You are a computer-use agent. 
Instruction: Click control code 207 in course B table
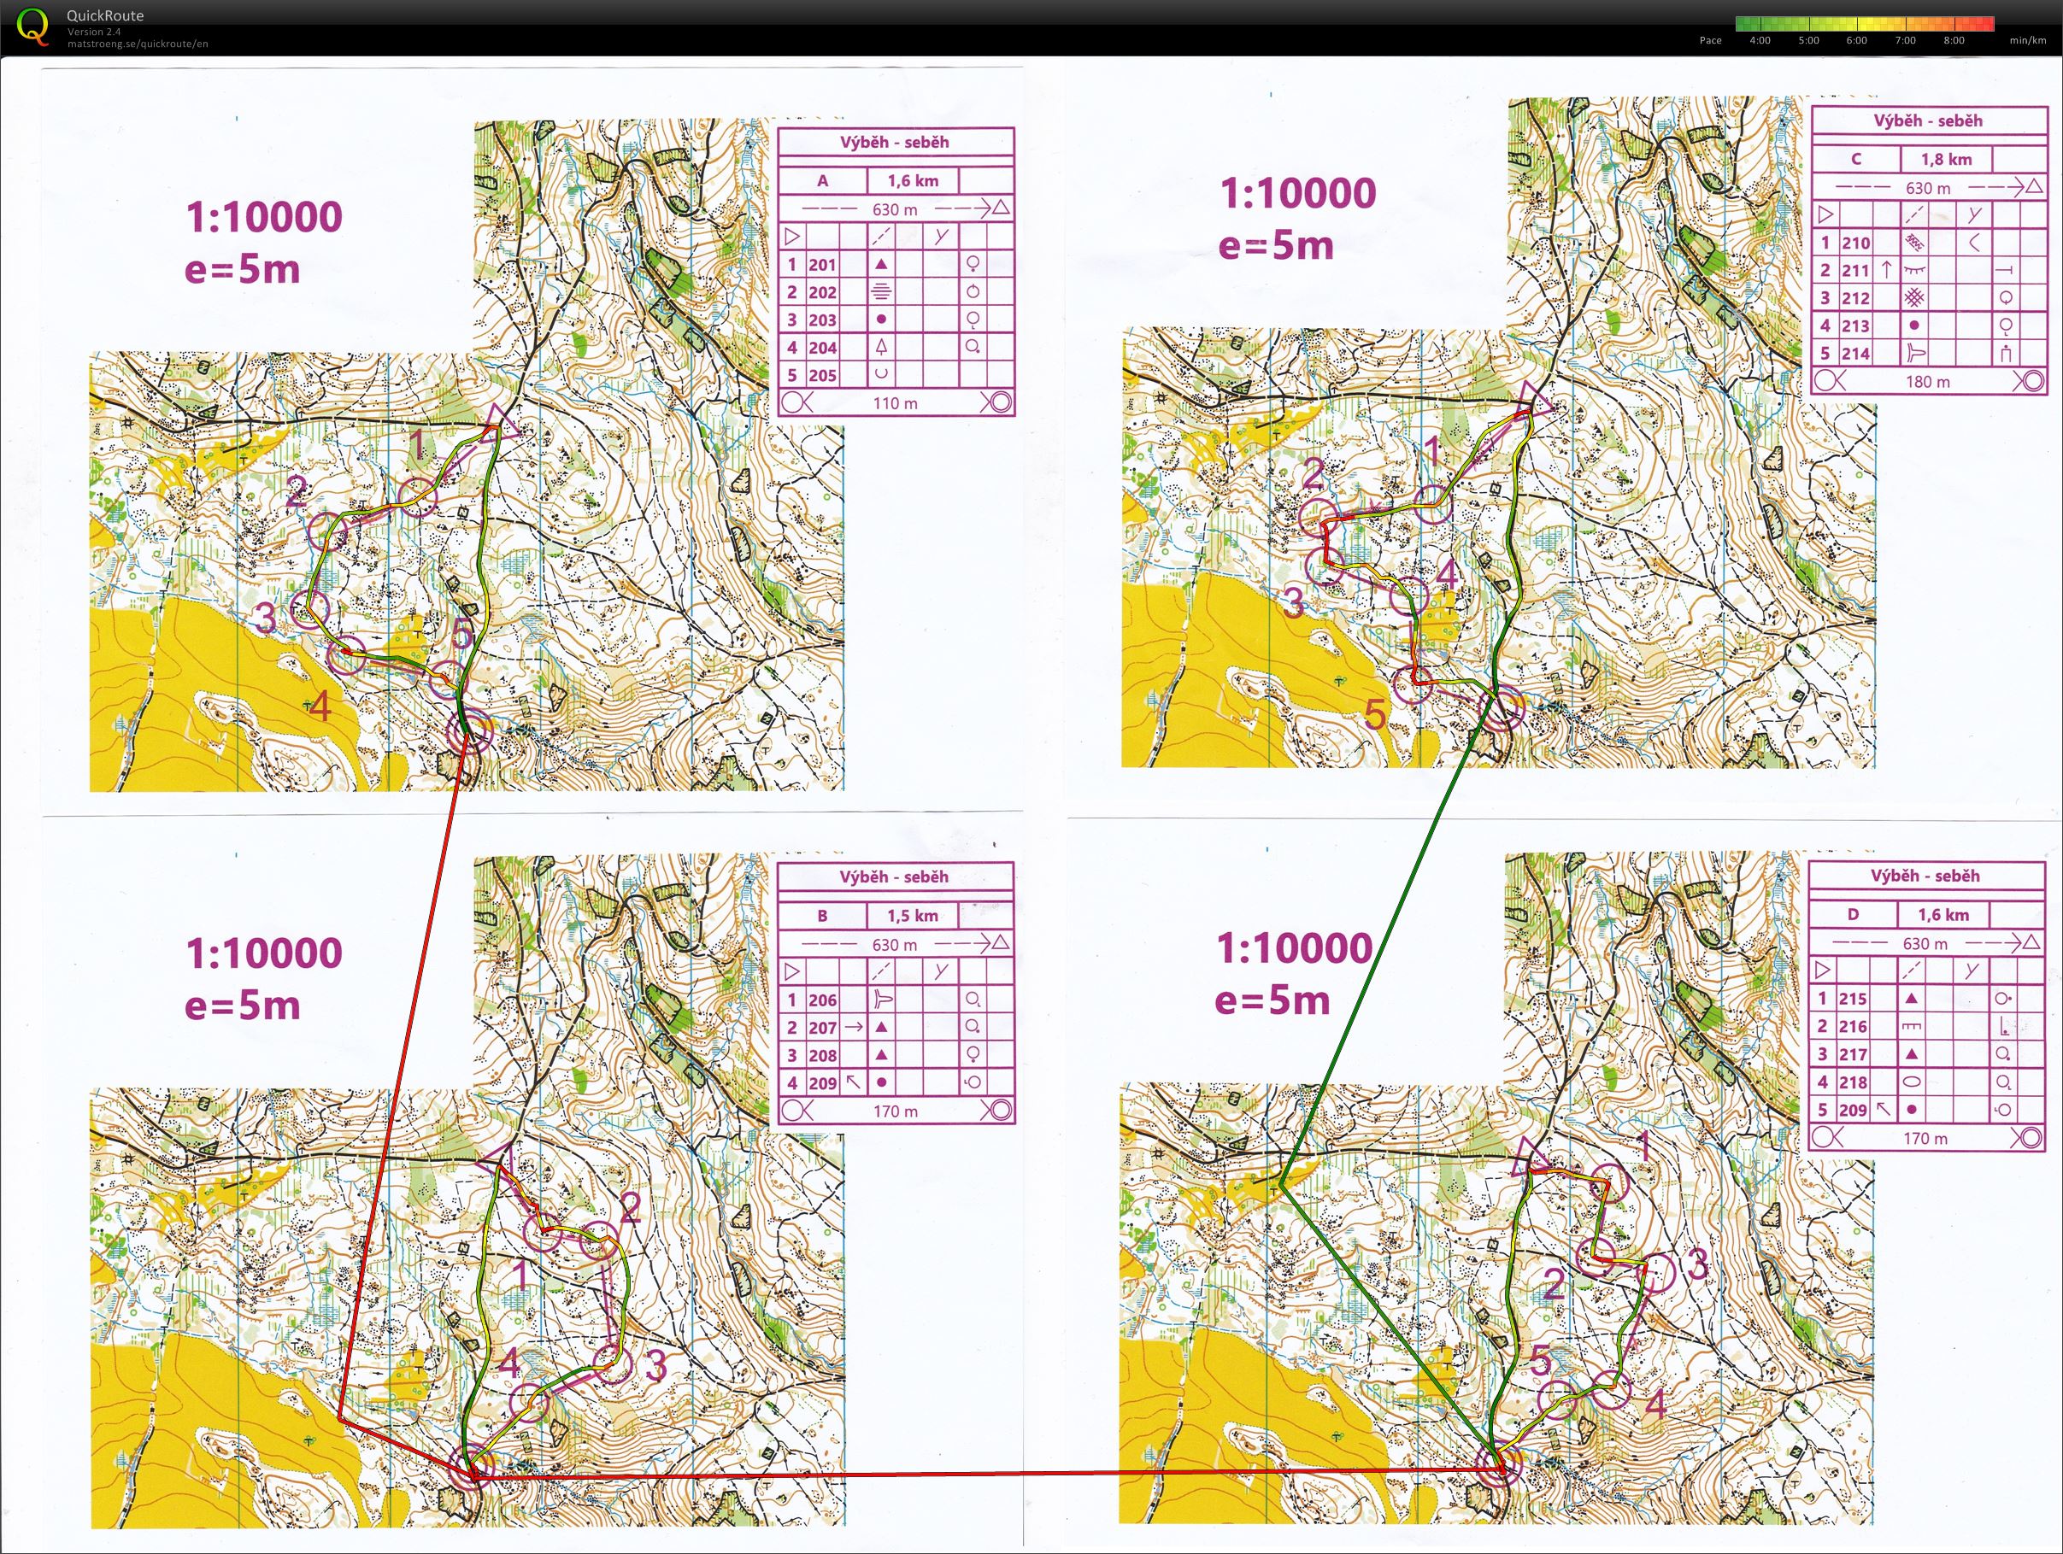(x=821, y=1029)
